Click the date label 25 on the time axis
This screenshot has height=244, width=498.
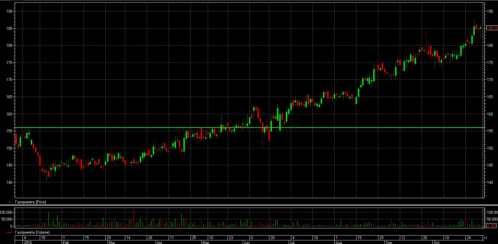click(x=194, y=237)
